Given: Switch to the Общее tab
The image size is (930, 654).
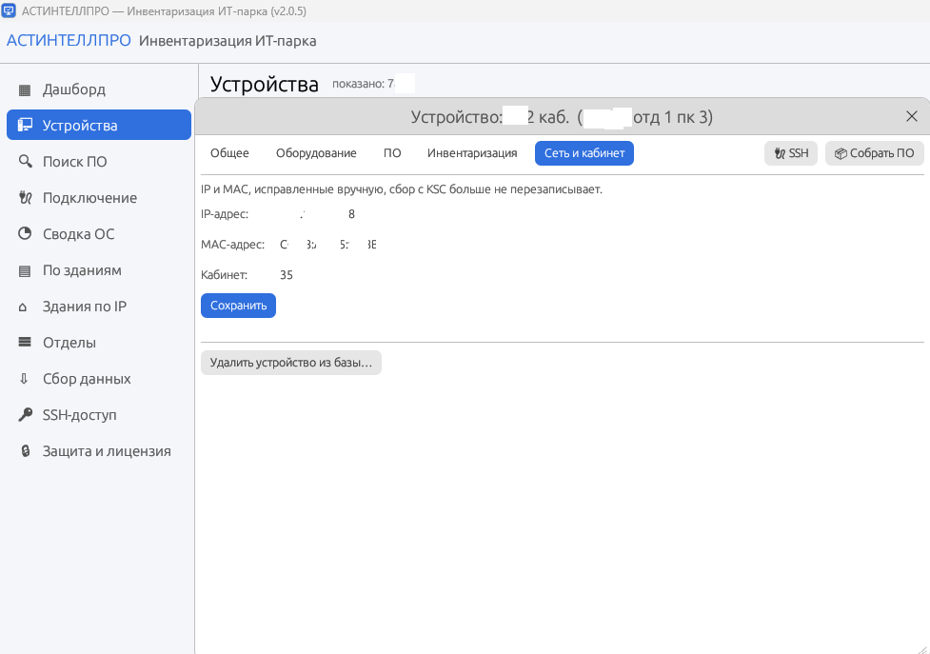Looking at the screenshot, I should 229,153.
